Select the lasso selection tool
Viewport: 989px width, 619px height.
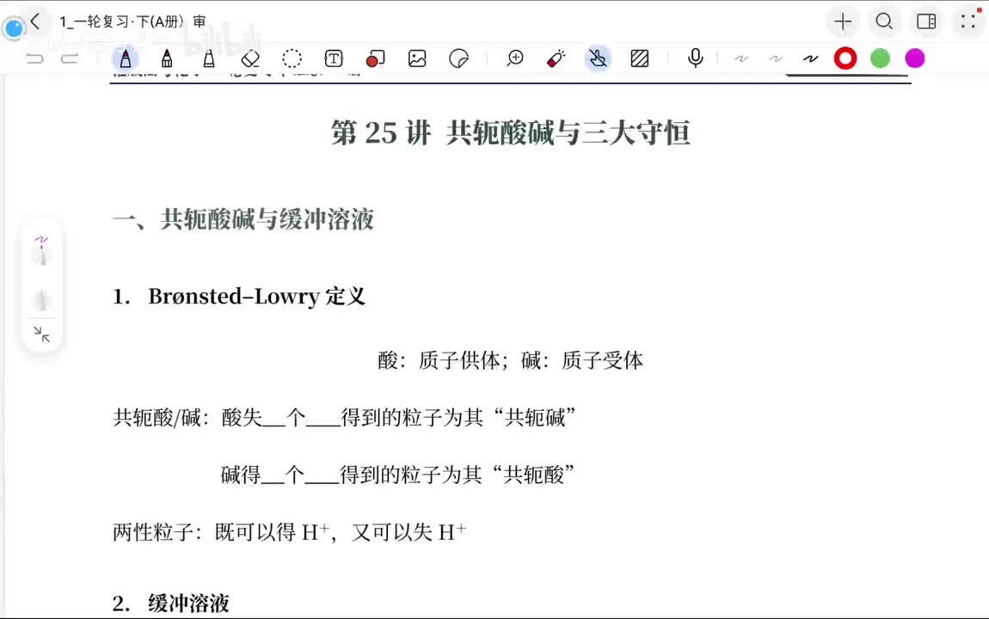(x=292, y=58)
